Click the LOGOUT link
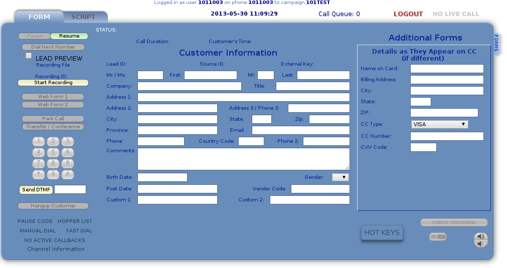Viewport: 507px width, 268px height. 408,14
